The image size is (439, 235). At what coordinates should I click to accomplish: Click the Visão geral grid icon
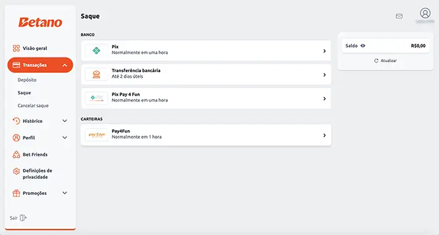pos(16,48)
